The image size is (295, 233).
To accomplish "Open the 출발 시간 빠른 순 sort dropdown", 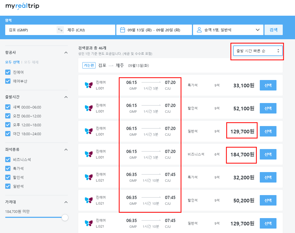I will click(x=258, y=51).
